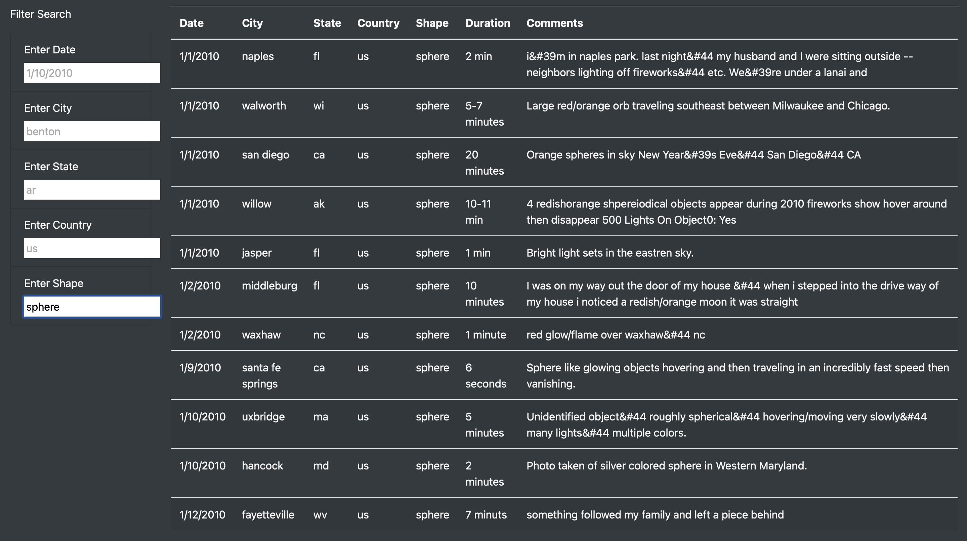The height and width of the screenshot is (541, 967).
Task: Select the city cell santa fe springs
Action: click(261, 376)
